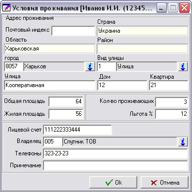Click the Льгота % field
Image resolution: width=192 pixels, height=192 pixels.
[172, 114]
